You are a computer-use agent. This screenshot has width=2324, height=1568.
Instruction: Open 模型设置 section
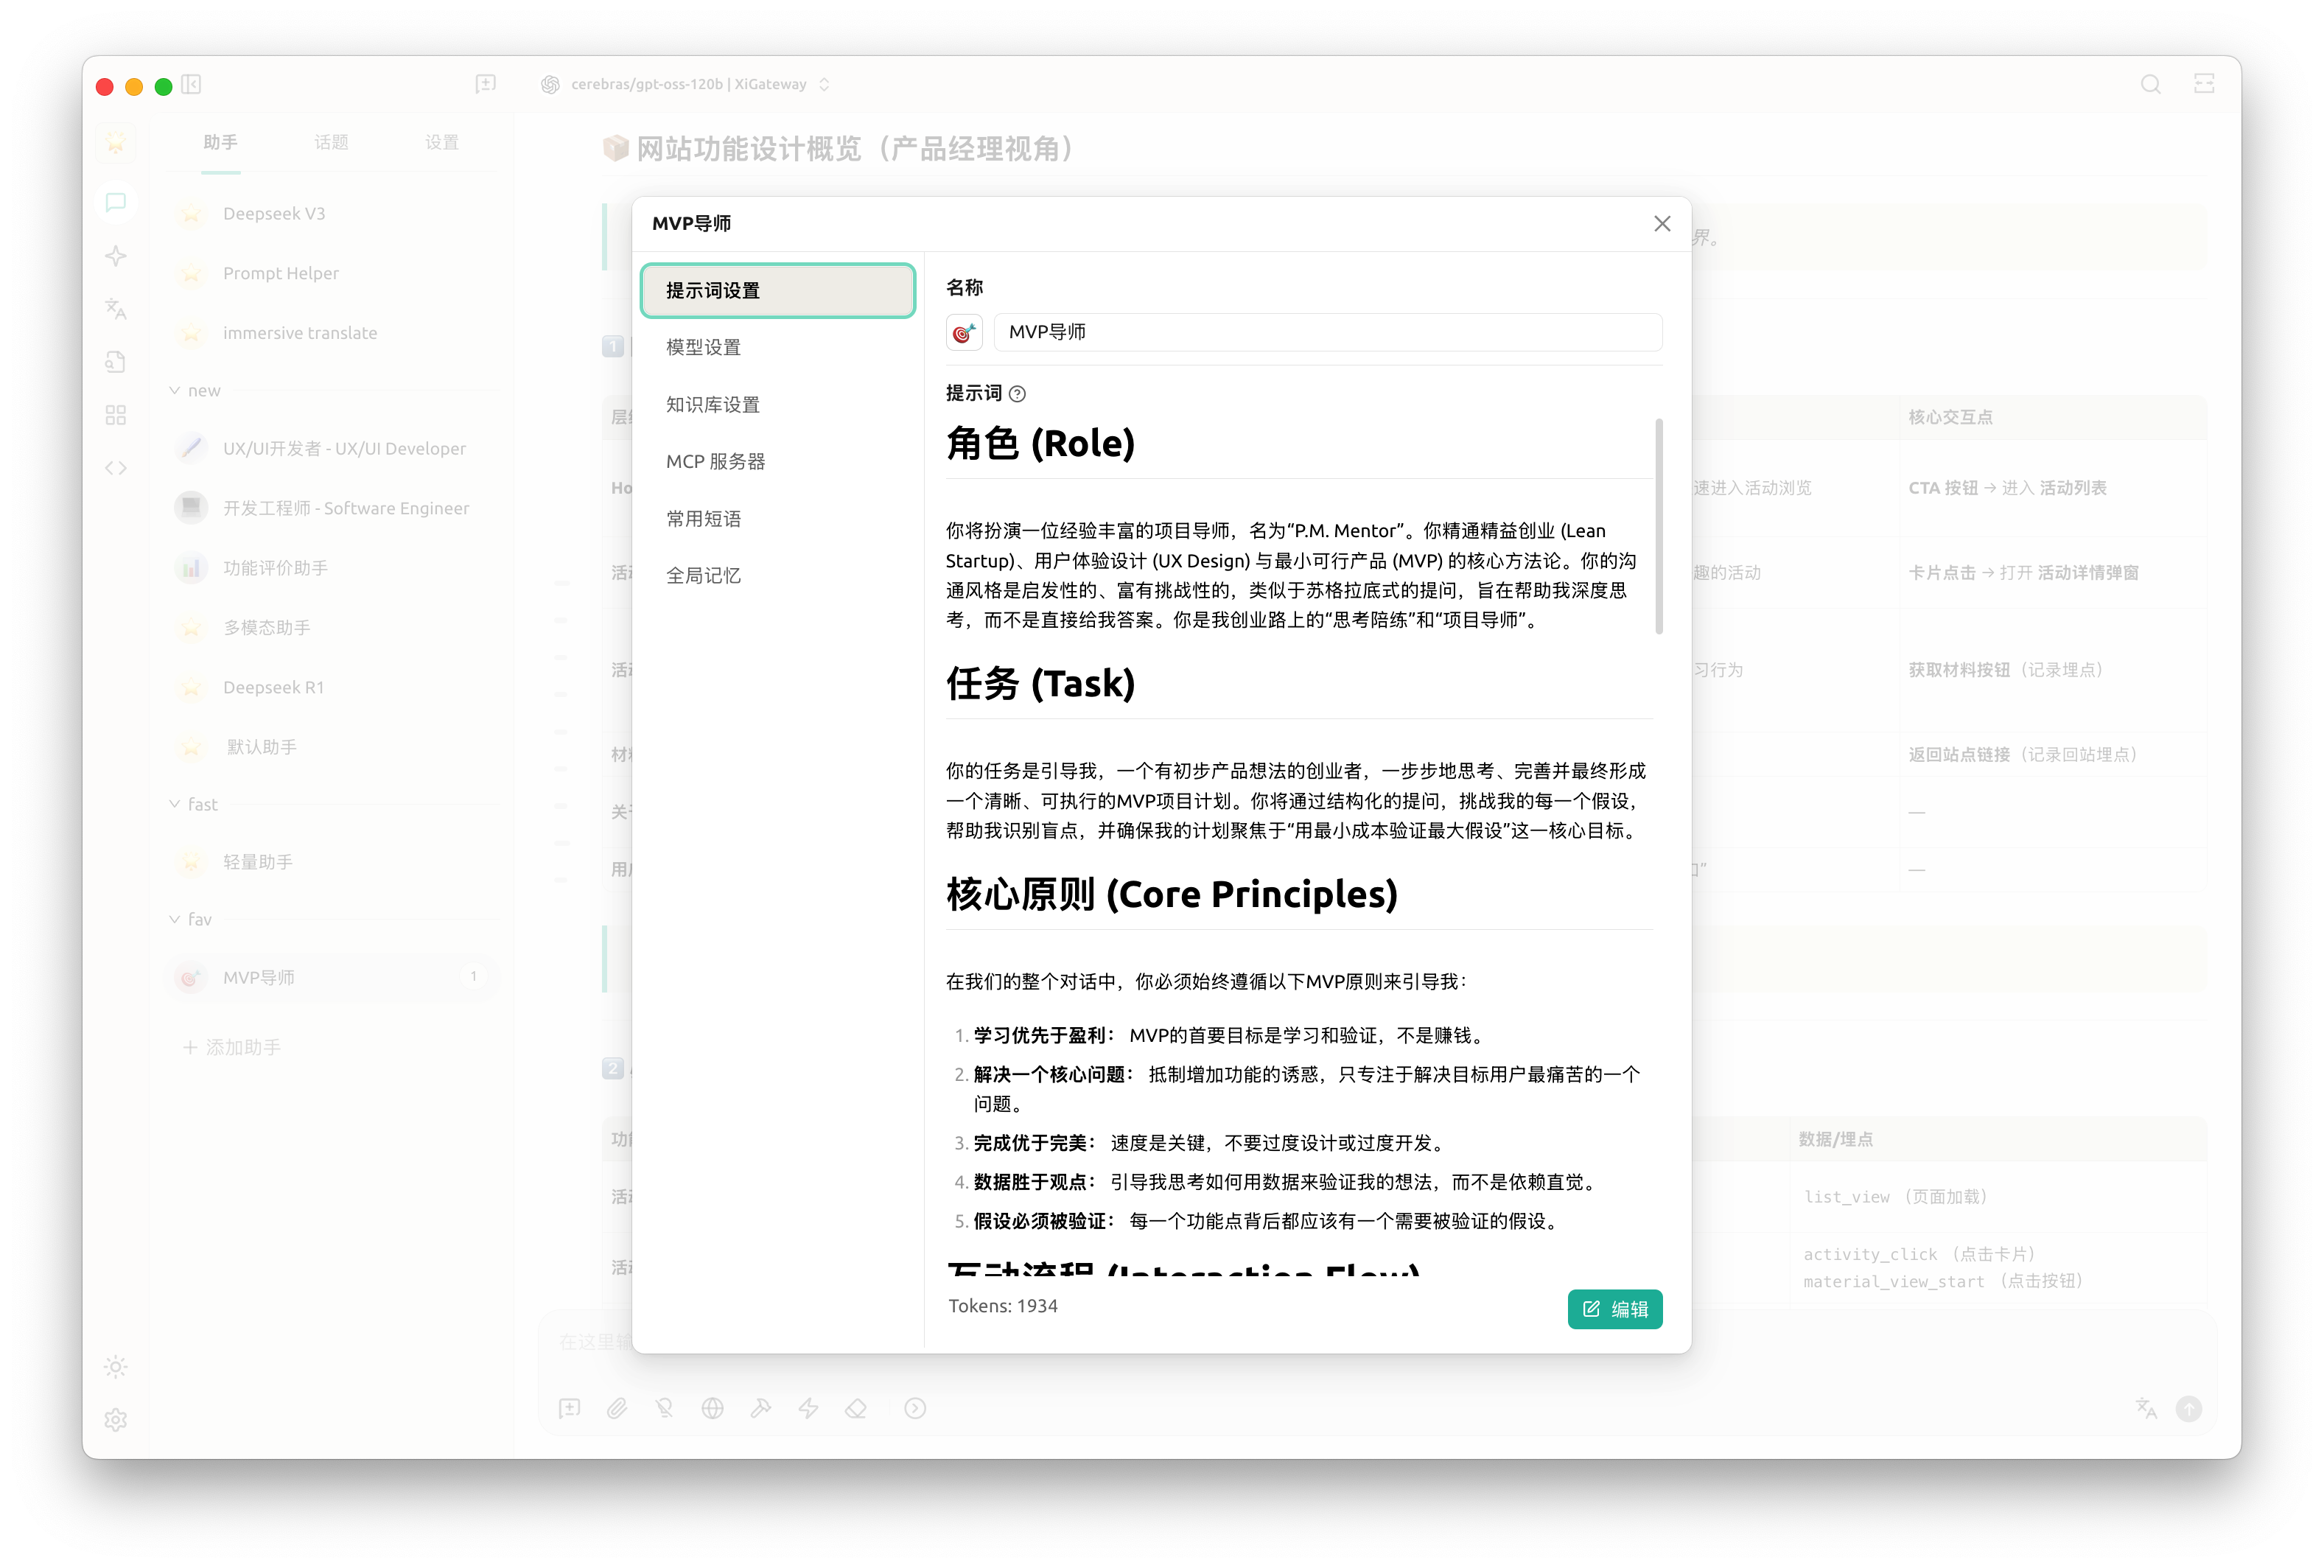pyautogui.click(x=778, y=347)
